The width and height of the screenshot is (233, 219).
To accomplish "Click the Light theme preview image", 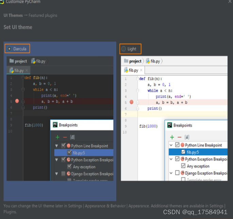I will [x=174, y=118].
